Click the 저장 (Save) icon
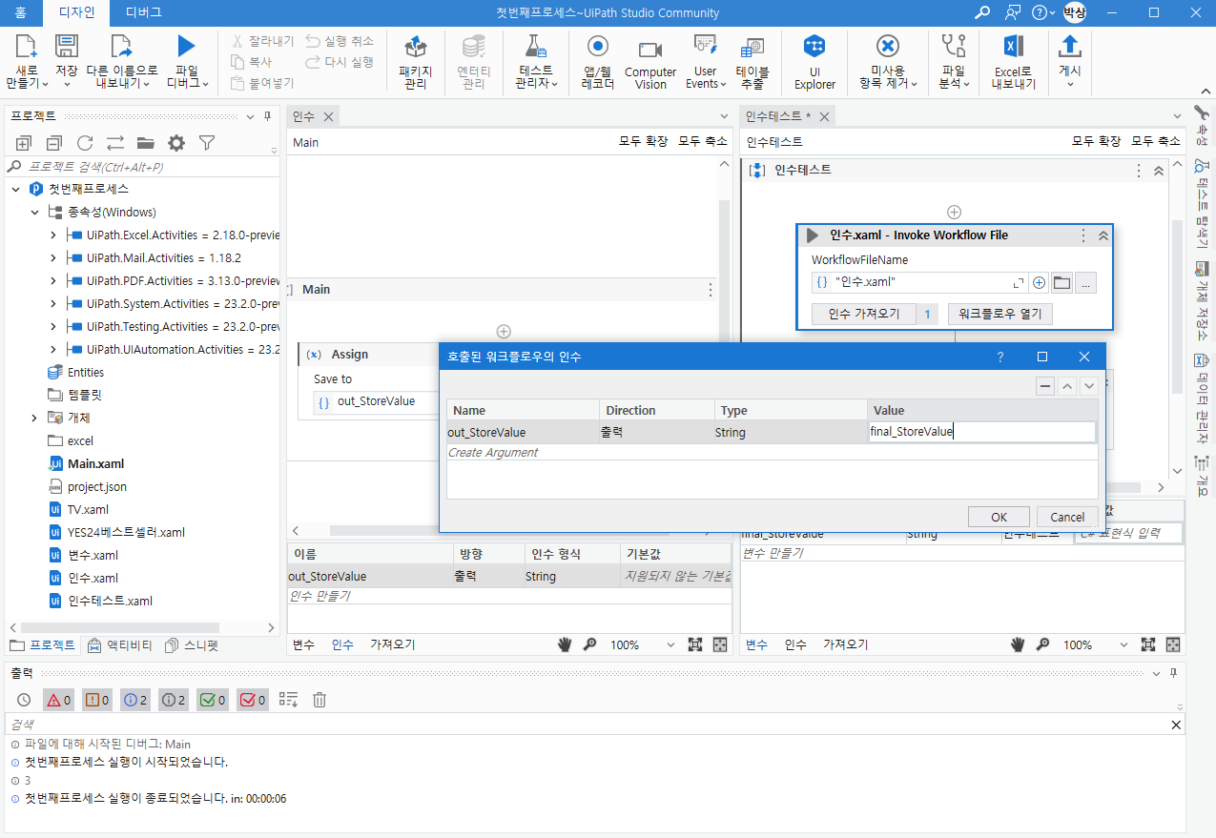The width and height of the screenshot is (1216, 838). [66, 47]
